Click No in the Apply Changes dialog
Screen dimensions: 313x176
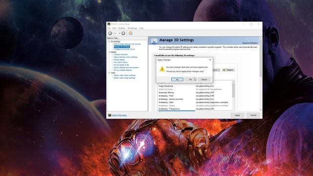point(190,79)
